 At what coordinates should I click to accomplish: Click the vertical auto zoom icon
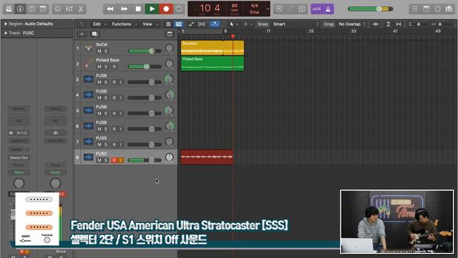click(x=388, y=24)
